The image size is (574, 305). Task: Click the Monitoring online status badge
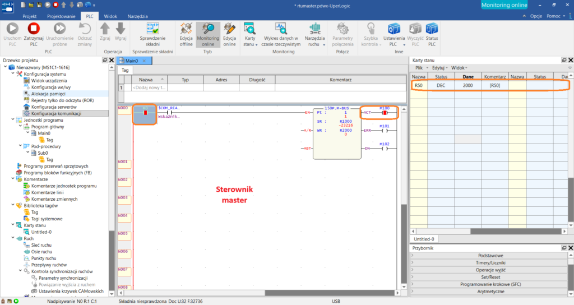pos(504,4)
